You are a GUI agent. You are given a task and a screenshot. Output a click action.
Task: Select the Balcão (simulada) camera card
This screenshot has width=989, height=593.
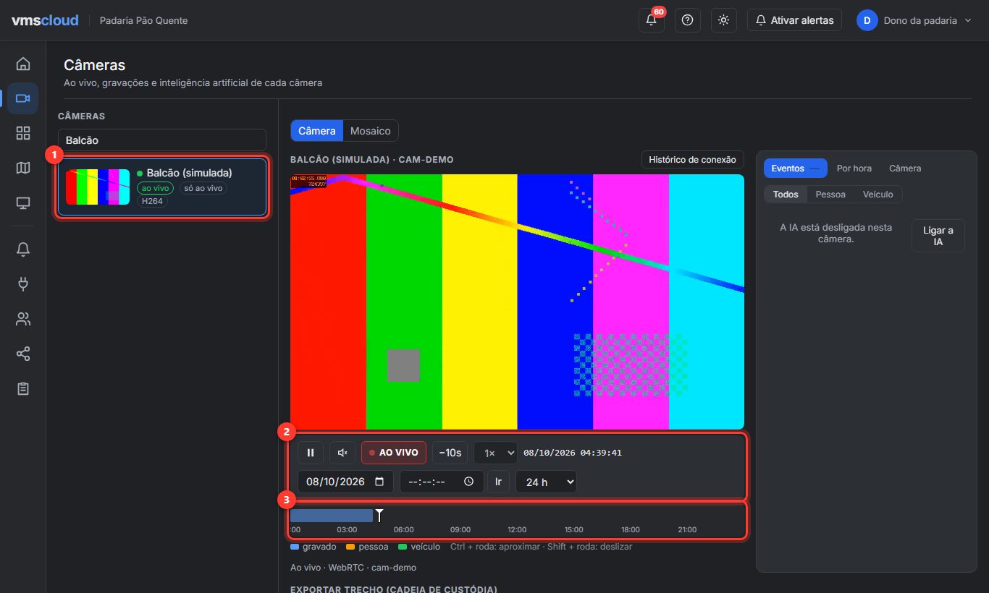162,187
